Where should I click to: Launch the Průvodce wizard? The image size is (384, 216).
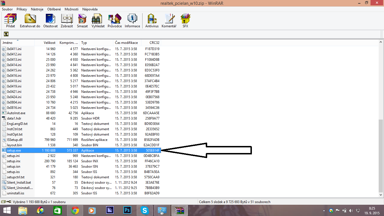pyautogui.click(x=115, y=21)
